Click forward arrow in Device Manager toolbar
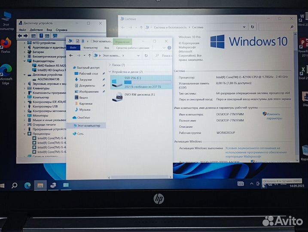The height and width of the screenshot is (232, 308). [x=26, y=36]
